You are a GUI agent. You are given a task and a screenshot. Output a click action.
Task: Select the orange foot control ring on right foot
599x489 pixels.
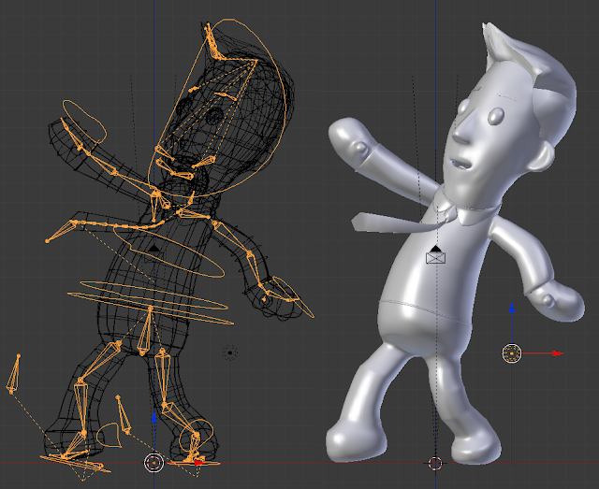[196, 437]
